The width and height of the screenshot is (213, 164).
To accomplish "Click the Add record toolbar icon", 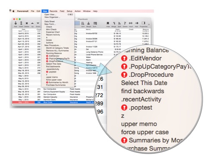I will (x=16, y=23).
